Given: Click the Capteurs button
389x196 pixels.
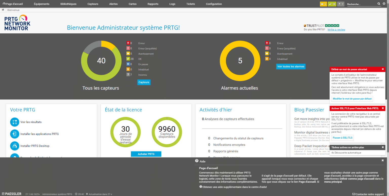Looking at the screenshot, I should 144,82.
